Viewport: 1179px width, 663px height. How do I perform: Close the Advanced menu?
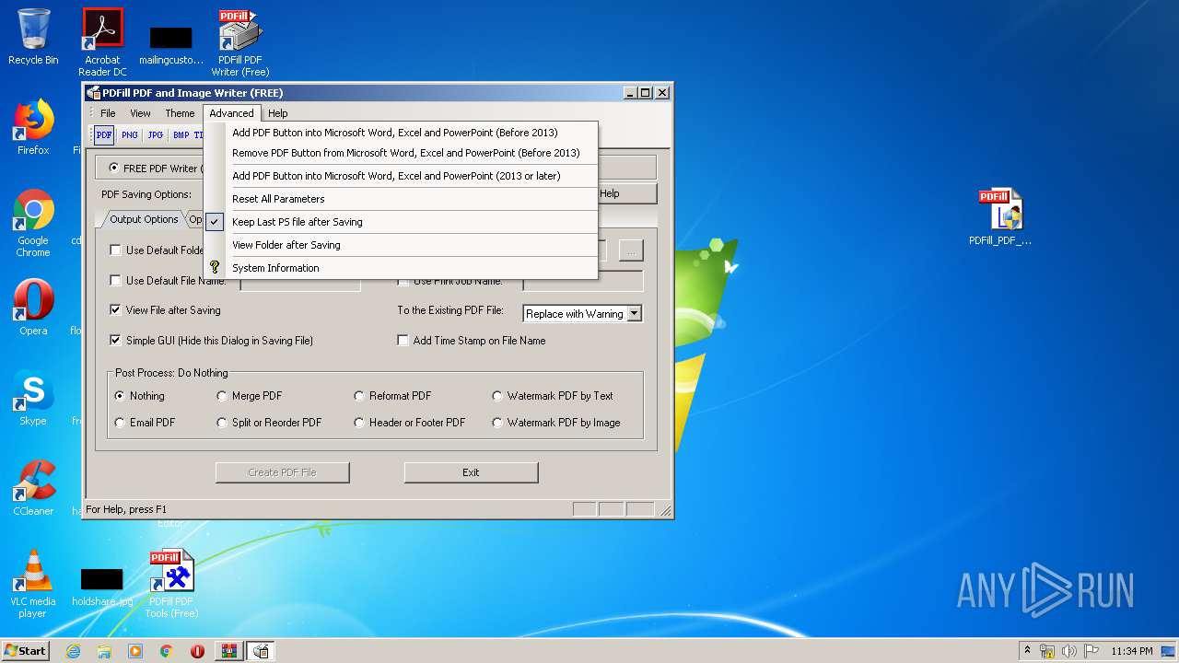[231, 113]
